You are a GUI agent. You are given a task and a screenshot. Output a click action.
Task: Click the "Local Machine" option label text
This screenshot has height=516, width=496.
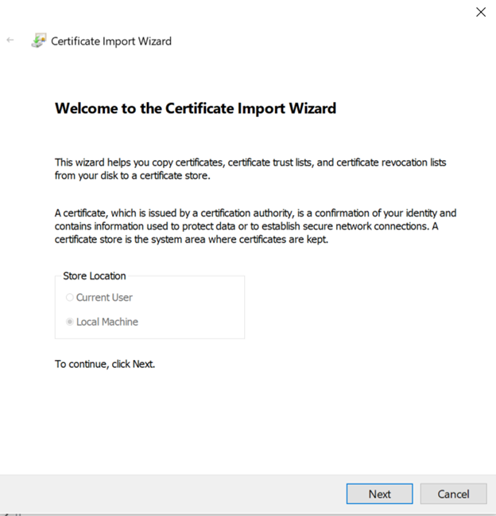107,322
